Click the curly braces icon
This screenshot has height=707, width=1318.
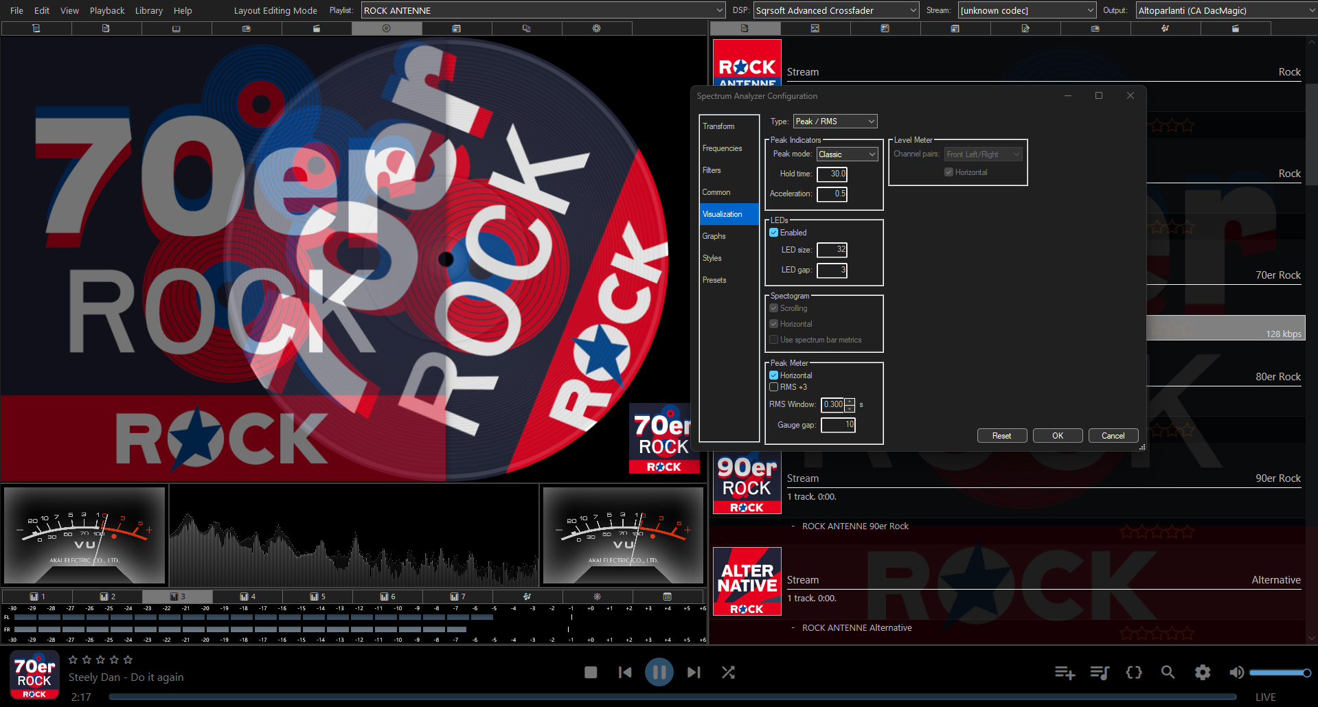(1134, 673)
